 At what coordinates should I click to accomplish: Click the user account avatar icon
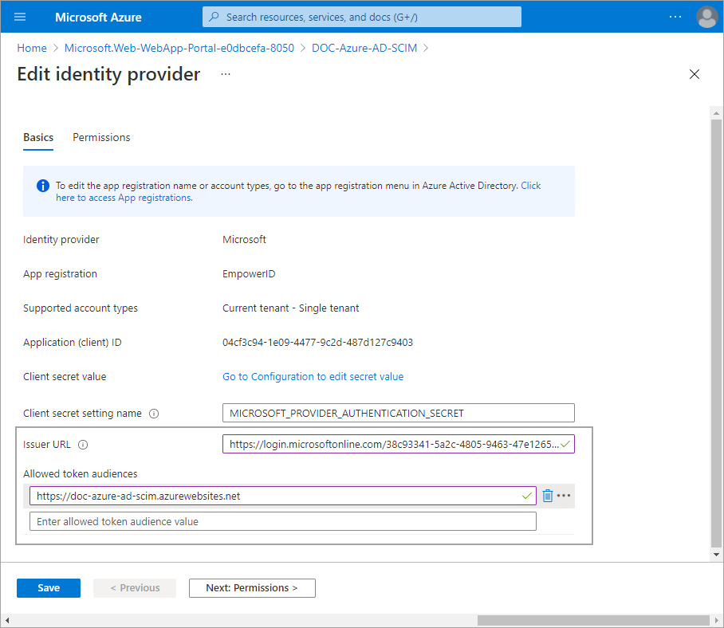point(706,17)
